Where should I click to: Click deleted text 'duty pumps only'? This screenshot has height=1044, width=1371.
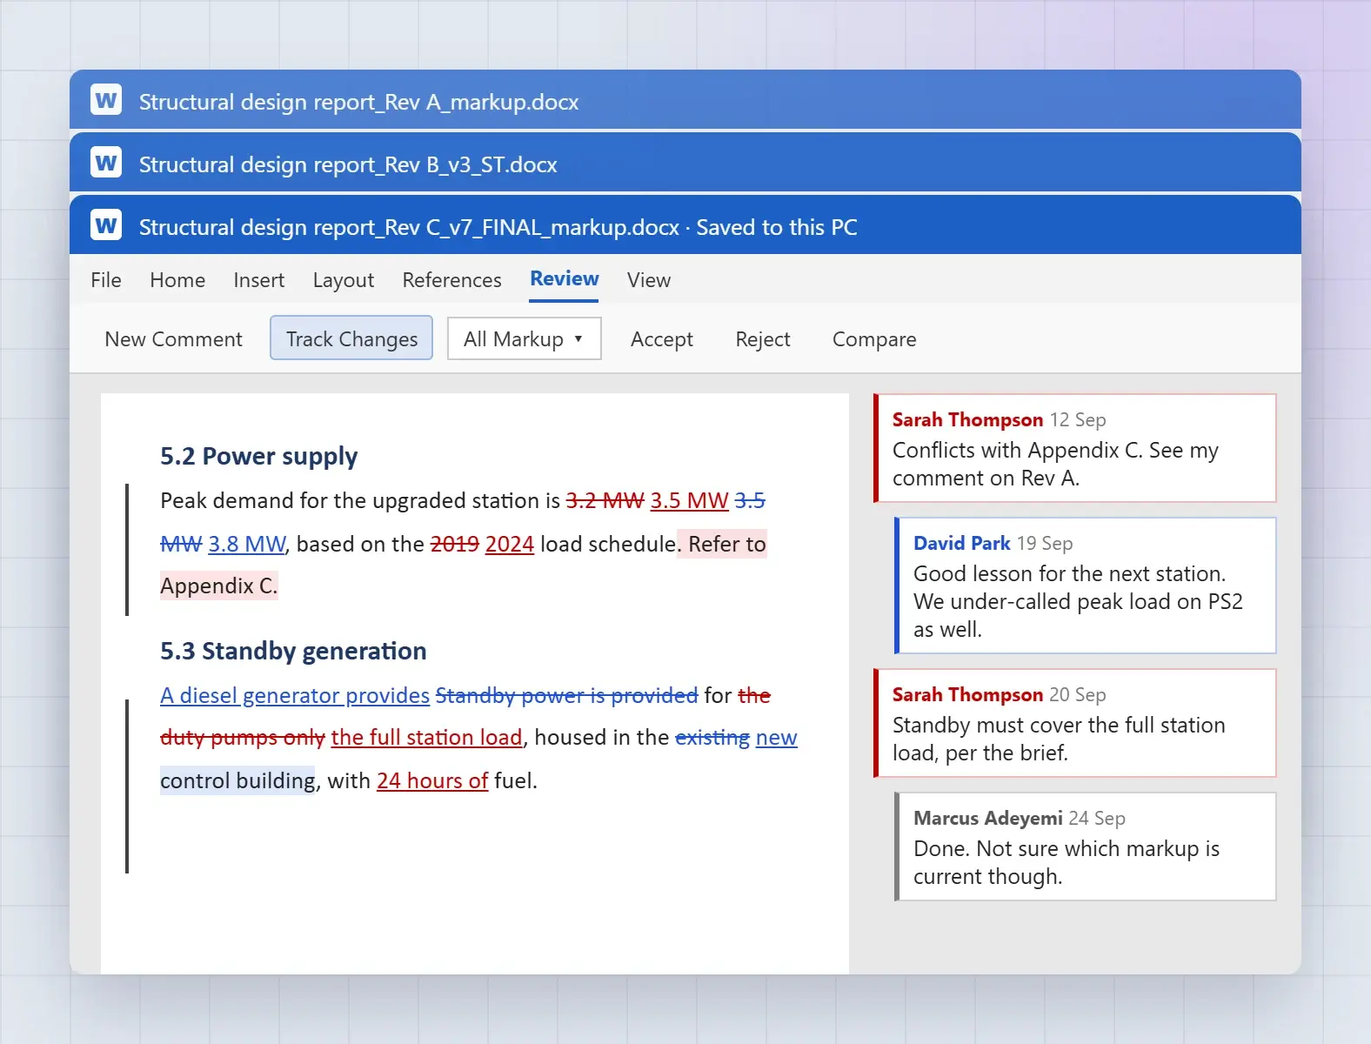[243, 737]
